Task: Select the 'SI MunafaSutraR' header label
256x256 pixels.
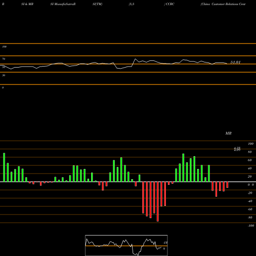Action: point(63,4)
